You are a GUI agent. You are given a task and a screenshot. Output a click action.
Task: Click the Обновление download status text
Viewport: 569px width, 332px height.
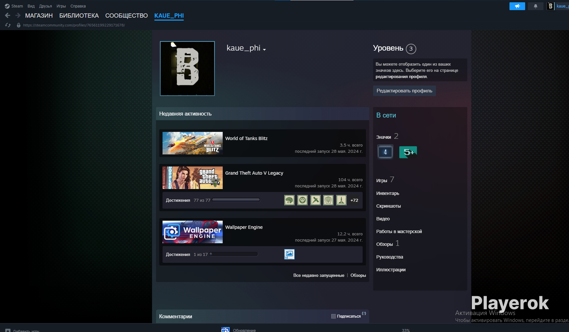click(244, 330)
